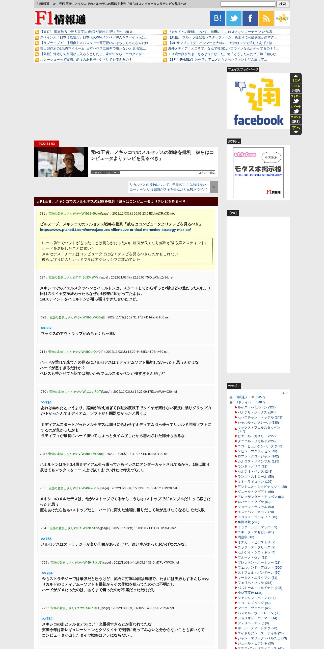This screenshot has width=324, height=649.
Task: Open the ジェンソン・バトン (111) category
Action: click(x=257, y=598)
